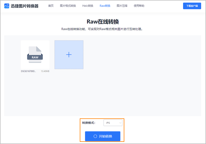
Task: Click the plus icon to add image
Action: (x=69, y=55)
